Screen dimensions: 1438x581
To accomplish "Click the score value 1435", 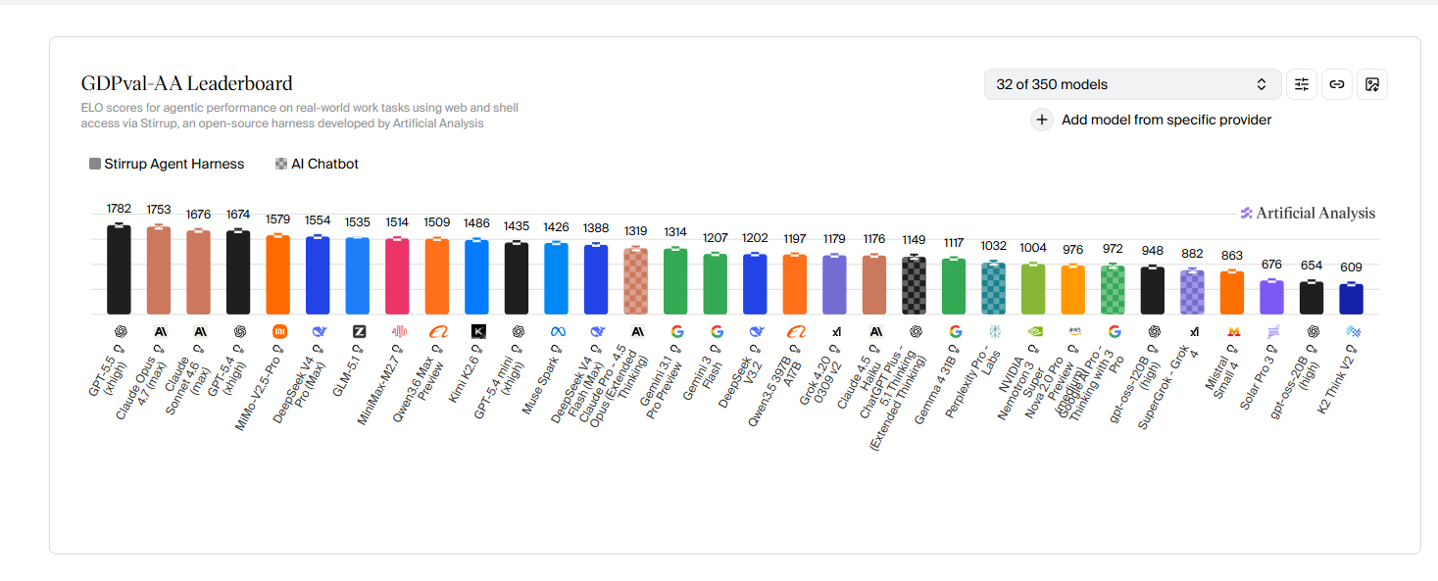I will click(x=517, y=226).
